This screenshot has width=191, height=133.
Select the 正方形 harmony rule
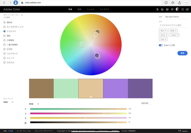coord(8,49)
